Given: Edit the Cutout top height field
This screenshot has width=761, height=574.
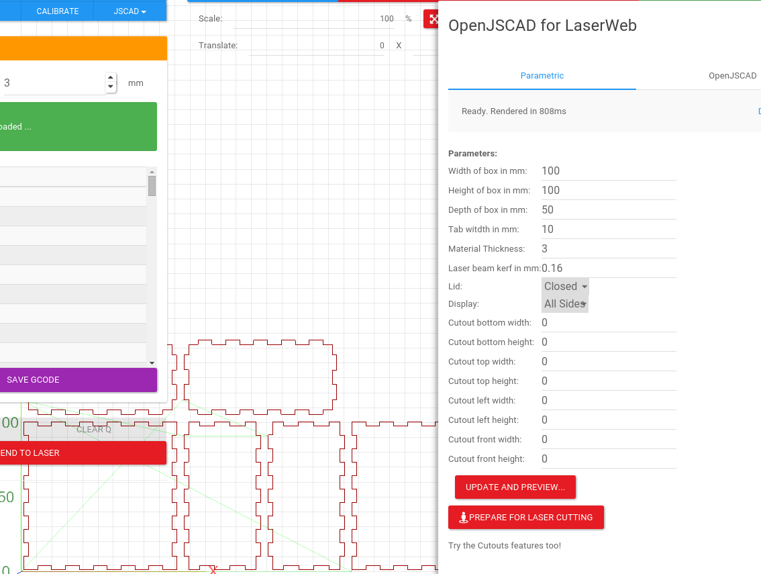Looking at the screenshot, I should click(x=609, y=381).
